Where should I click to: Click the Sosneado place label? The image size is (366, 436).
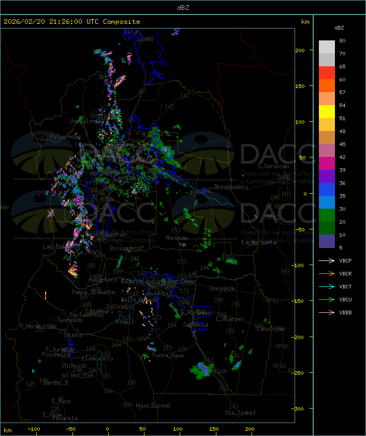[x=70, y=320]
